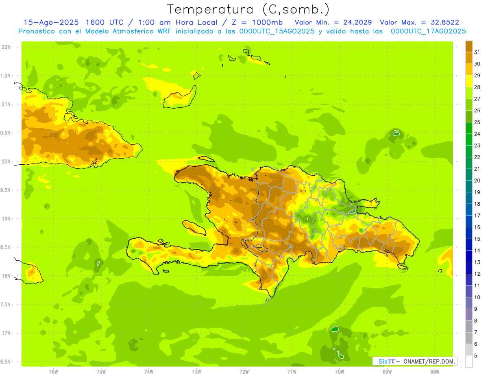Pick the gray legend band between 6 and 7

[x=469, y=338]
